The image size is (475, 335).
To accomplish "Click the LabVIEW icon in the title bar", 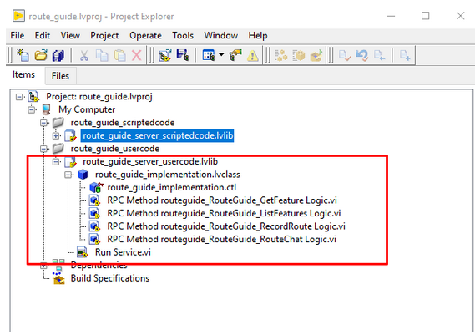I will tap(18, 16).
